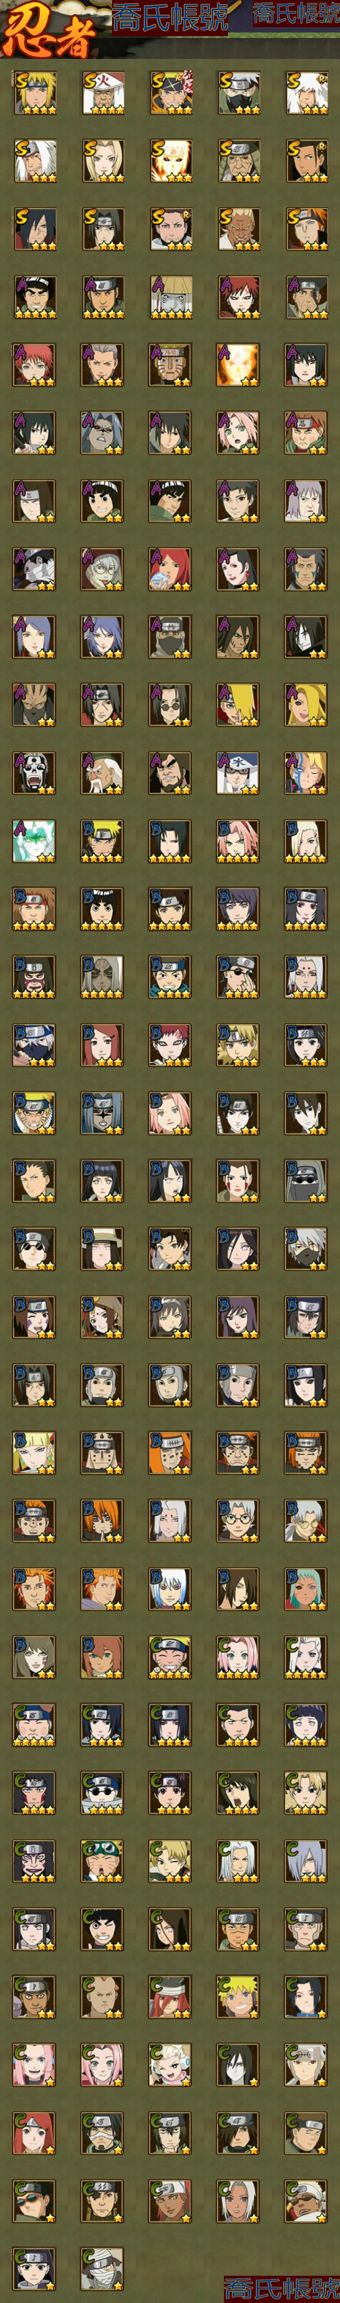The width and height of the screenshot is (340, 2303).
Task: Choose the A-rank glowing orange chakra portrait
Action: tap(238, 365)
